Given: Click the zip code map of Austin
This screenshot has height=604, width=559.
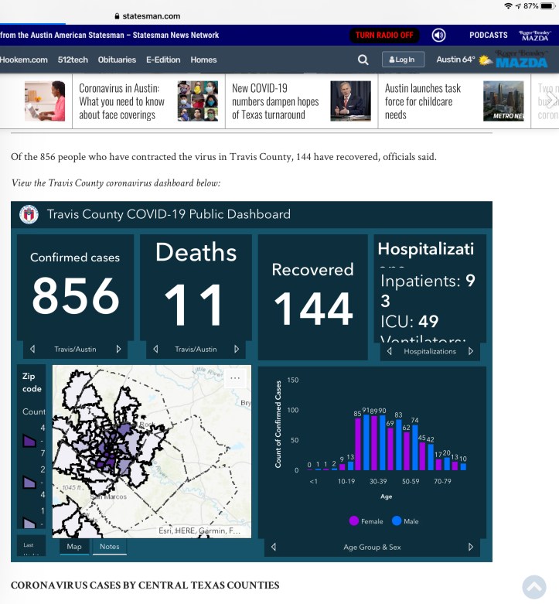Looking at the screenshot, I should [152, 452].
